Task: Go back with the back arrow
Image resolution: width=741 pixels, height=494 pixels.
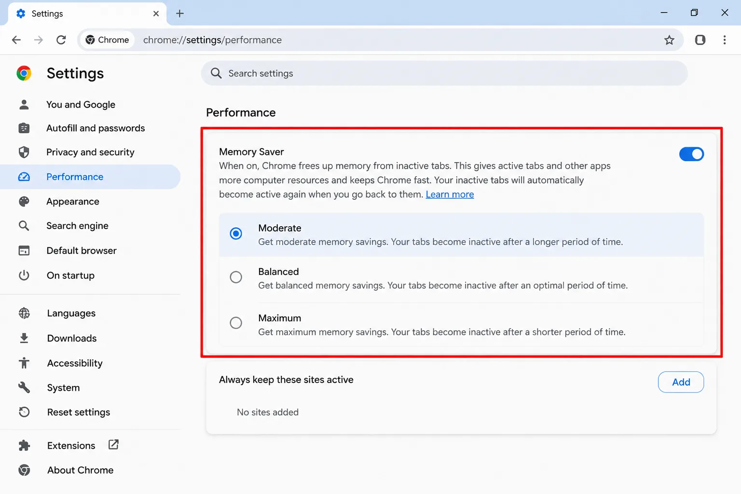Action: click(16, 40)
